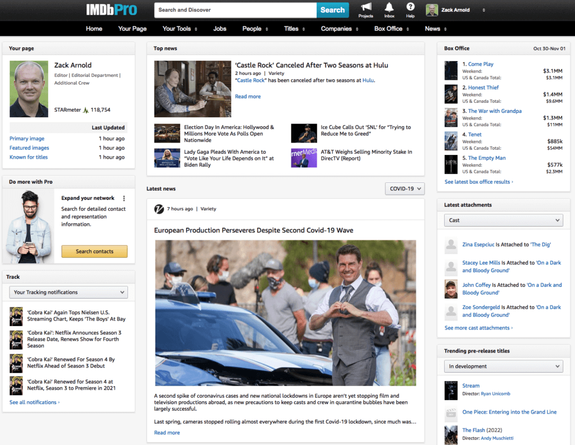This screenshot has height=445, width=575.
Task: Click the One Piece placeholder poster icon
Action: click(x=451, y=414)
